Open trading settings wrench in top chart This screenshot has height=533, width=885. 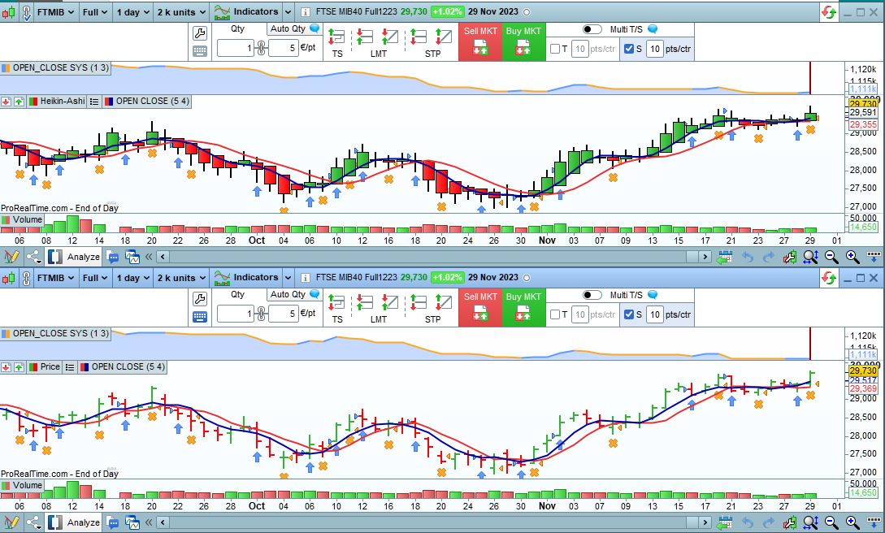pos(200,32)
